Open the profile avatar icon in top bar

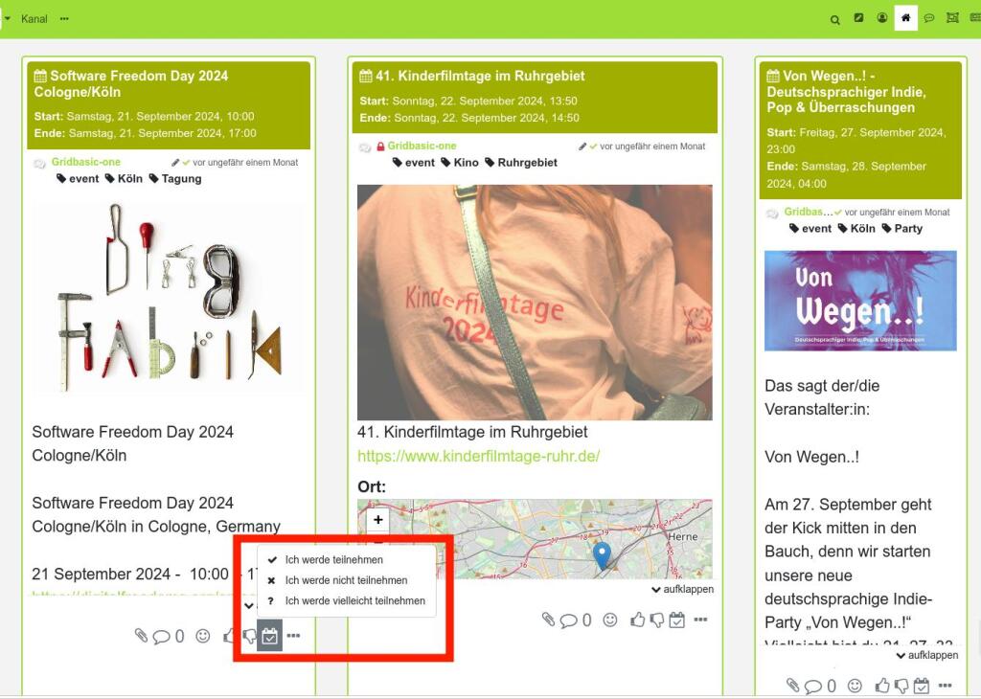882,18
